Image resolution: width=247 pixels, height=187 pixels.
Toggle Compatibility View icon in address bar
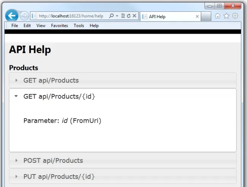point(123,16)
